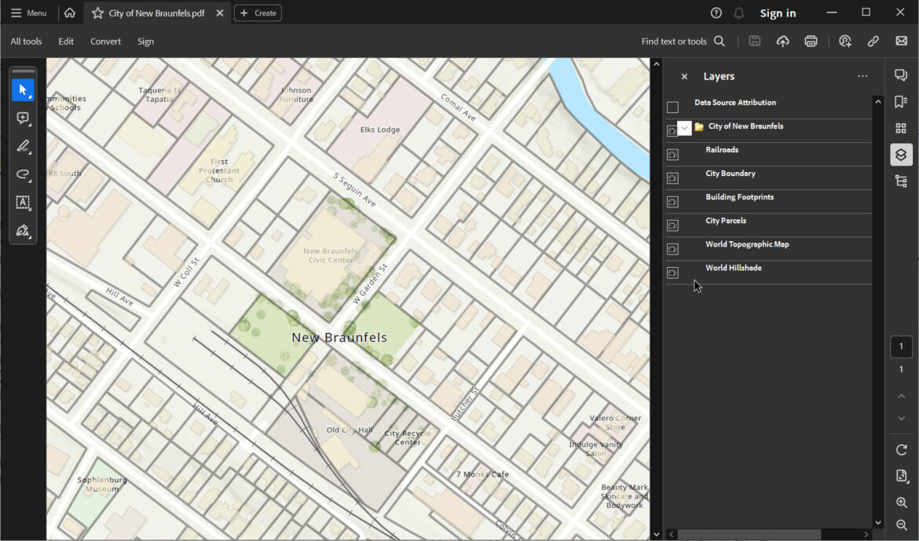Open the Sign menu
The width and height of the screenshot is (919, 541).
pyautogui.click(x=145, y=41)
